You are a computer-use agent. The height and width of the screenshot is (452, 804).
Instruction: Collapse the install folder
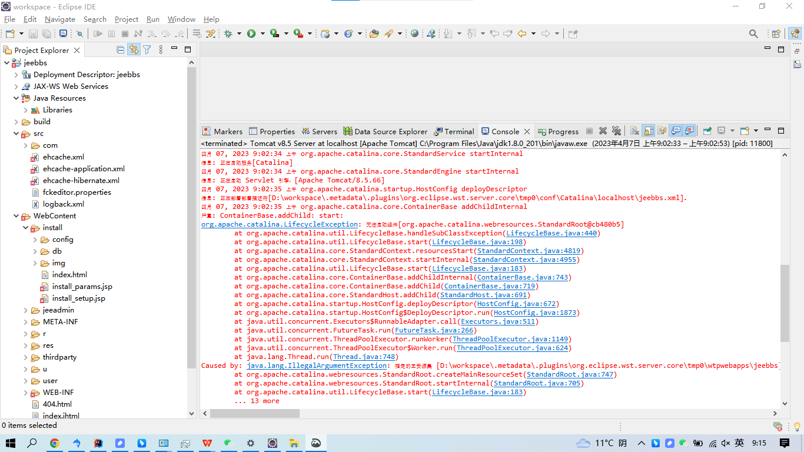[x=26, y=228]
